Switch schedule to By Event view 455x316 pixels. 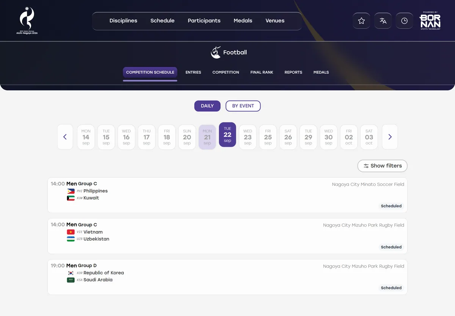pyautogui.click(x=243, y=106)
